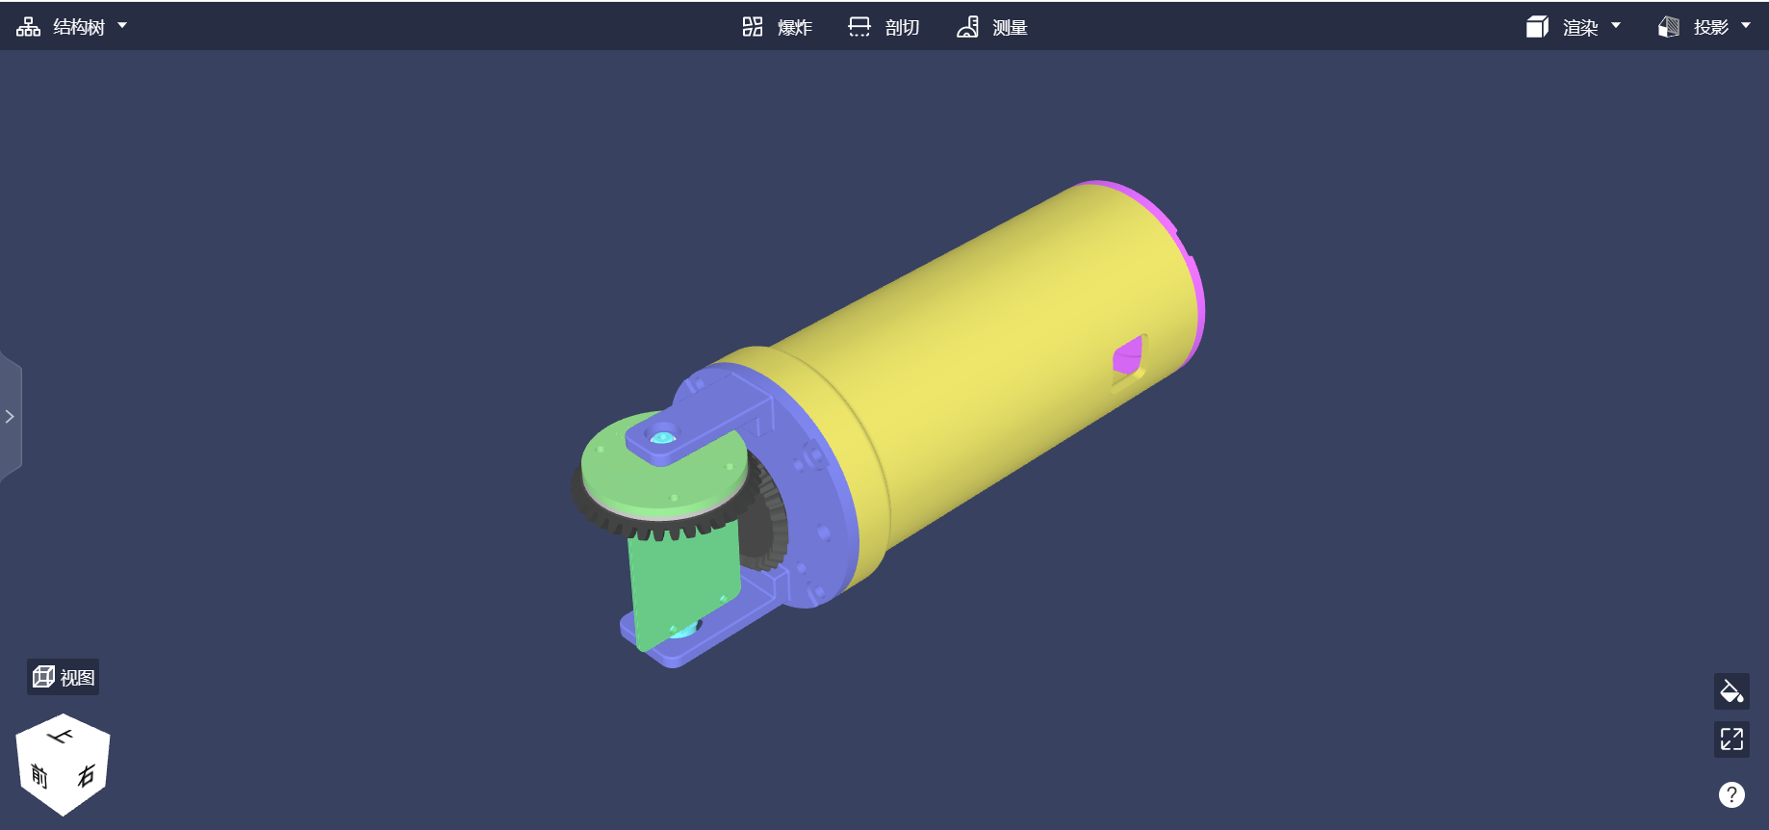Click the 投影 projection cube icon

(x=1669, y=27)
